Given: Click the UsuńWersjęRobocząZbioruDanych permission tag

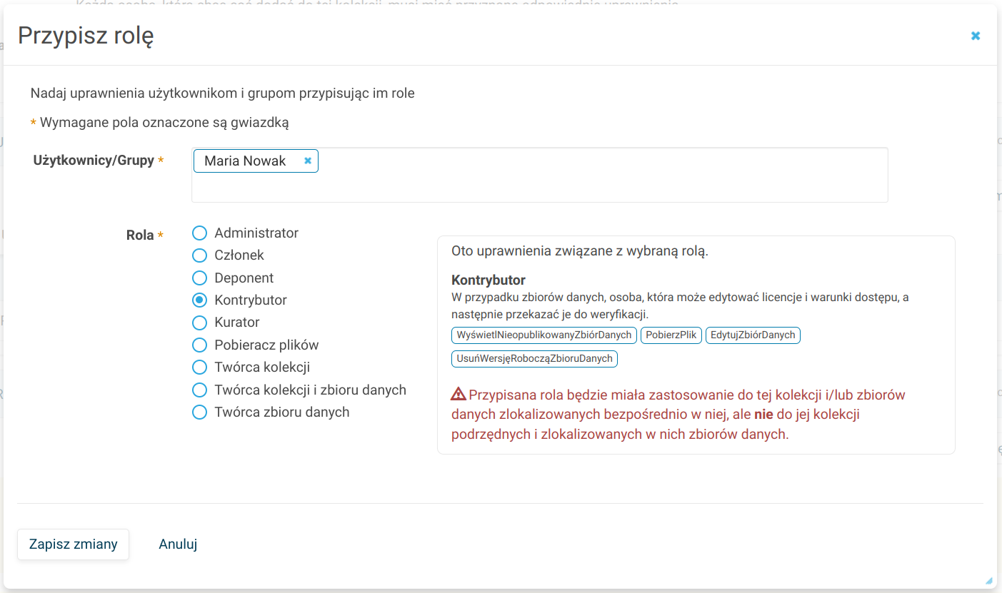Looking at the screenshot, I should click(534, 359).
